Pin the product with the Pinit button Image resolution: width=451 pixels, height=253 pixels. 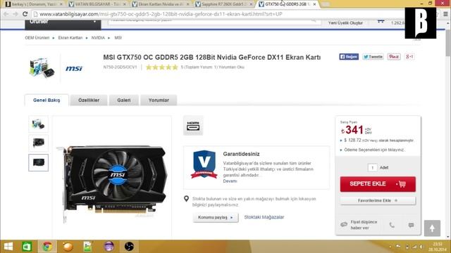393,57
